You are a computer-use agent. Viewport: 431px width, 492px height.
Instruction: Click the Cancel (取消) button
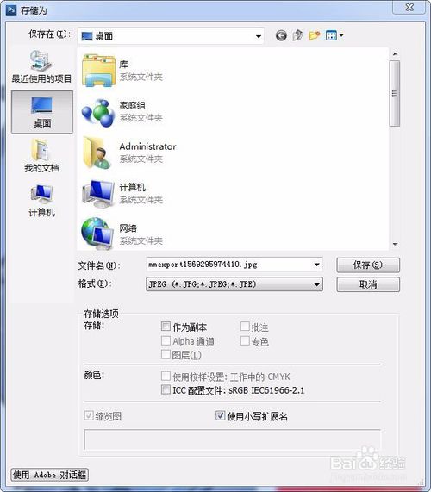coord(368,284)
